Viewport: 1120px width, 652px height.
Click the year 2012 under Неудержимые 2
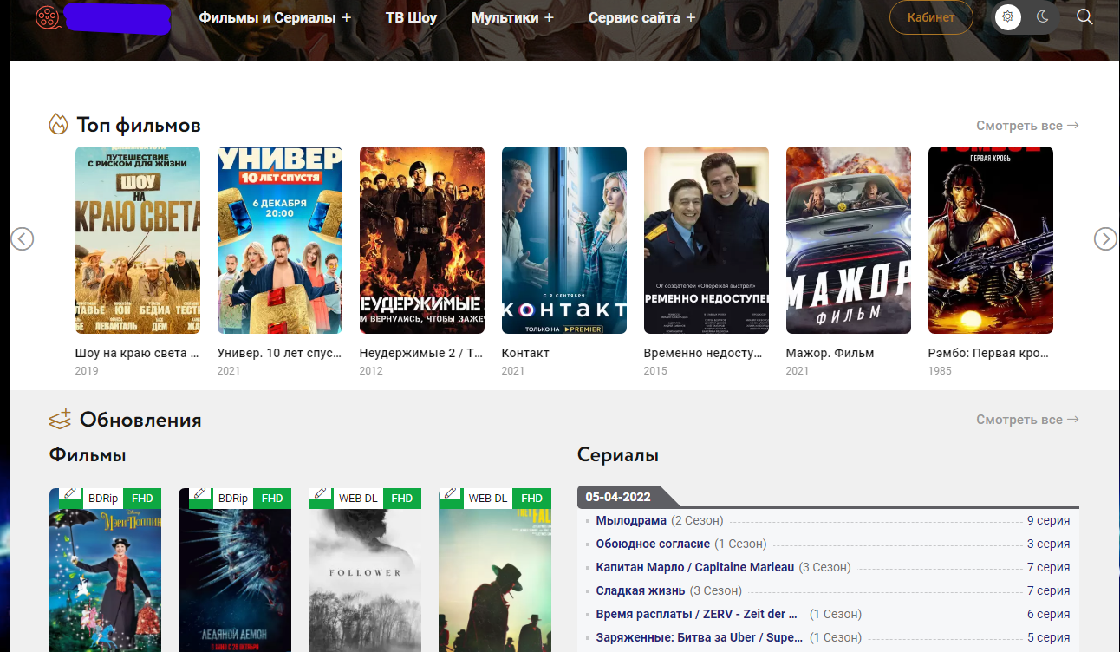(x=371, y=371)
